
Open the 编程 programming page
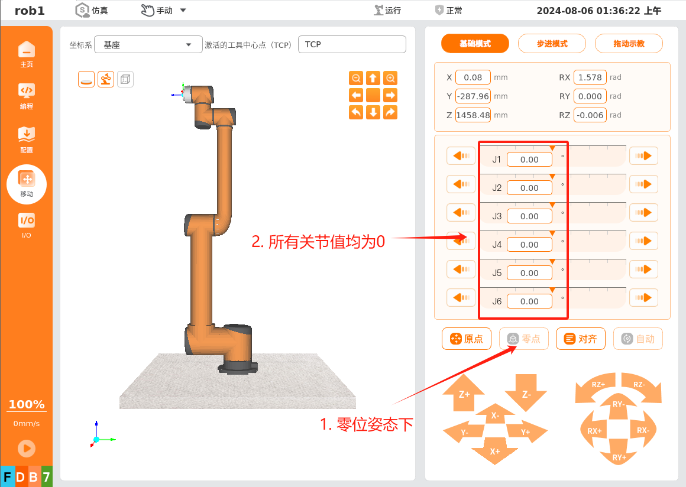tap(26, 96)
